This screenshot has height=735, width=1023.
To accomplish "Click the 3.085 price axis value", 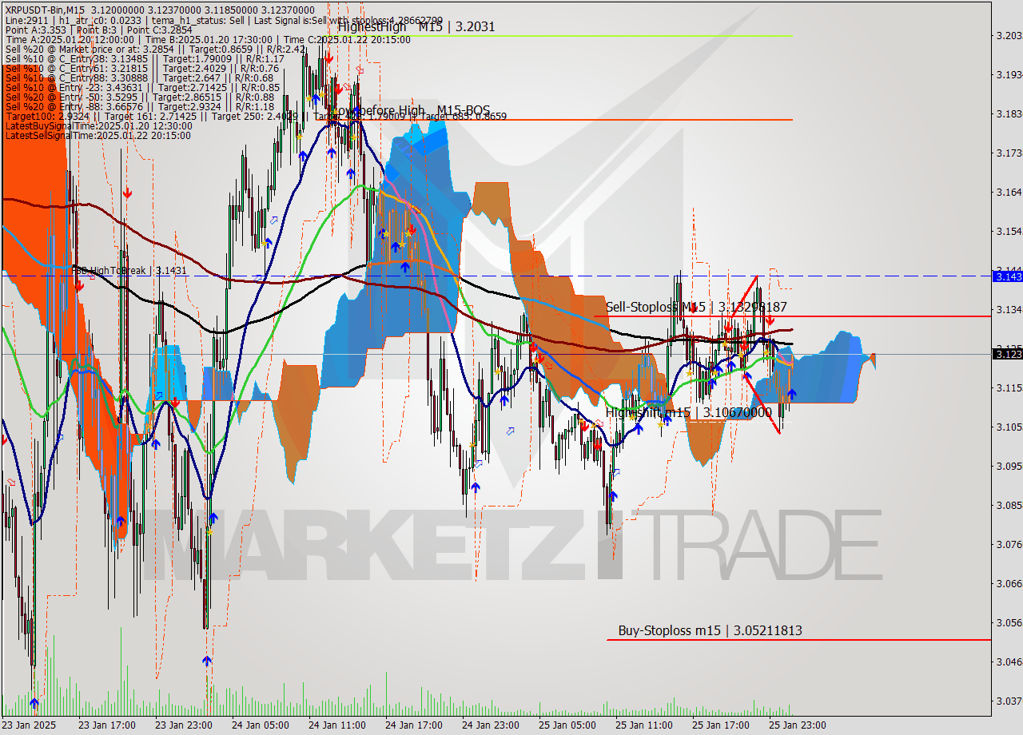I will (1009, 505).
